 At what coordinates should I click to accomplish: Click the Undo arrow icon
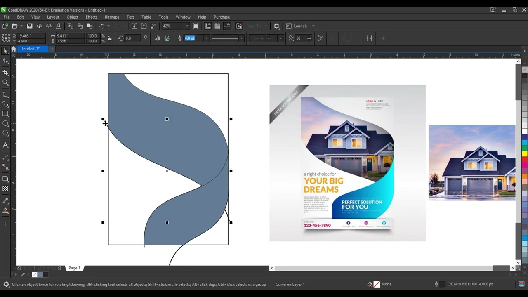point(102,26)
